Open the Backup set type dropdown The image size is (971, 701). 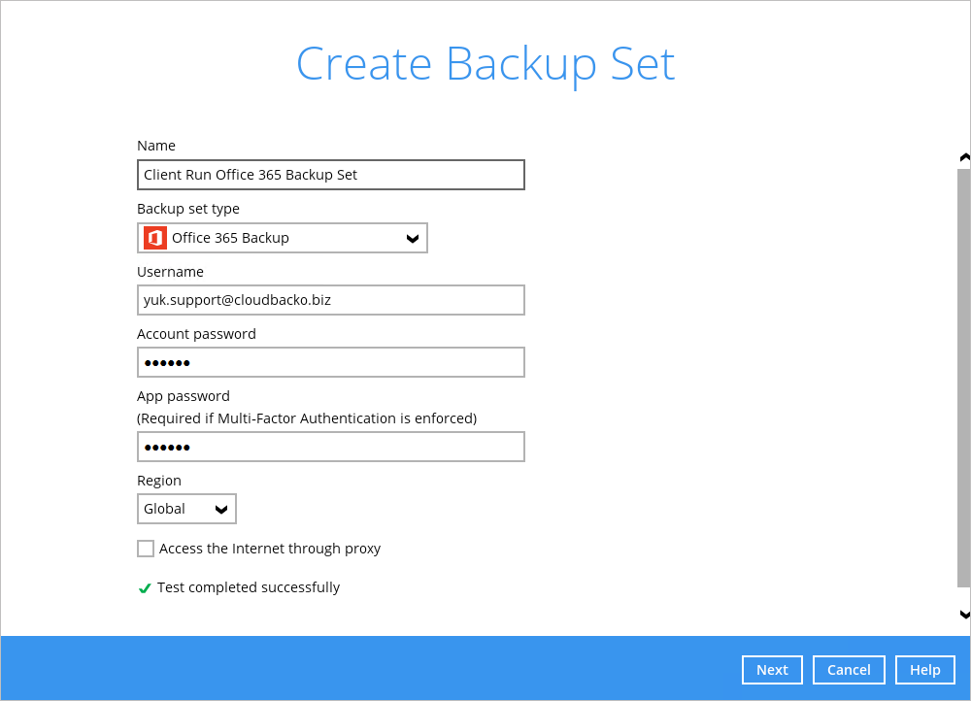[283, 238]
